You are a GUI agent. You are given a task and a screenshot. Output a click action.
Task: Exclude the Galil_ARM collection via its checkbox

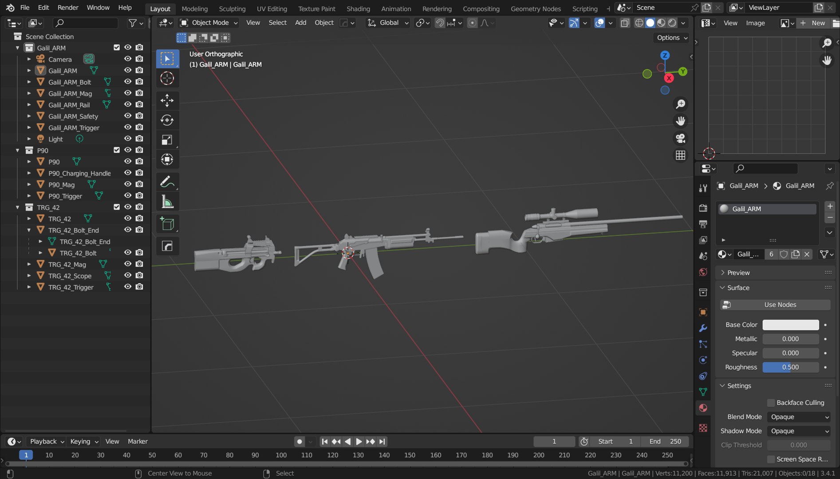117,47
